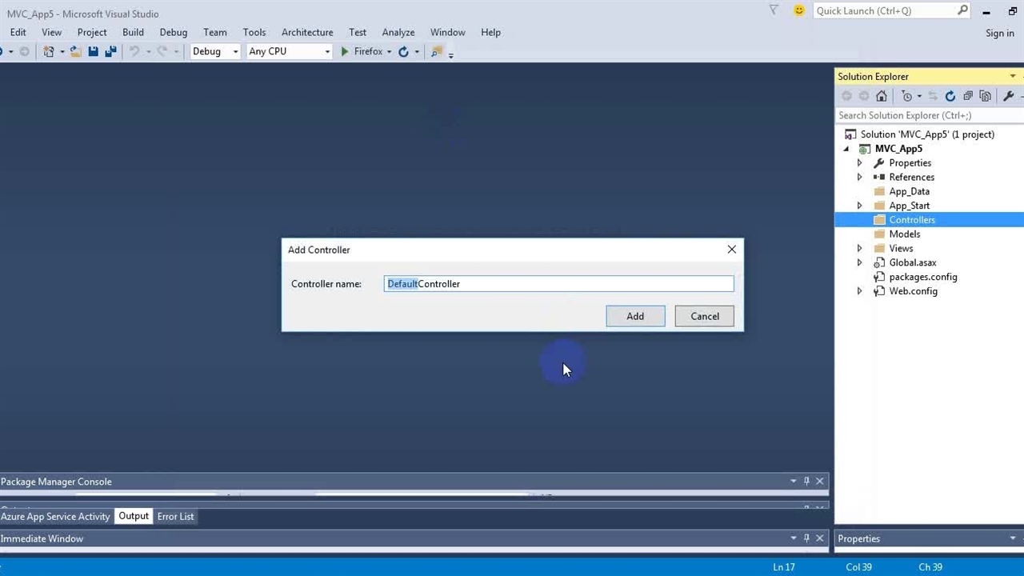Click the Save icon in toolbar

pos(94,51)
